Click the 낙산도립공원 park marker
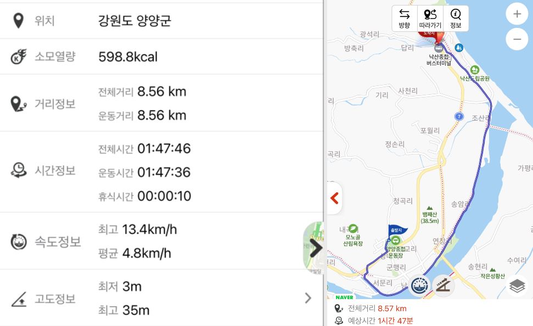The width and height of the screenshot is (533, 326). tap(475, 70)
